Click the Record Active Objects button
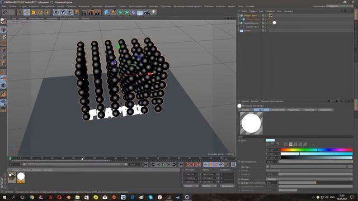This screenshot has height=201, width=358. 188,164
